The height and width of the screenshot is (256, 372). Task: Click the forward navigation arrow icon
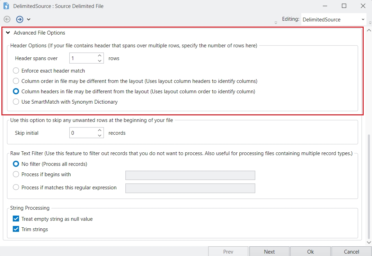pyautogui.click(x=20, y=19)
